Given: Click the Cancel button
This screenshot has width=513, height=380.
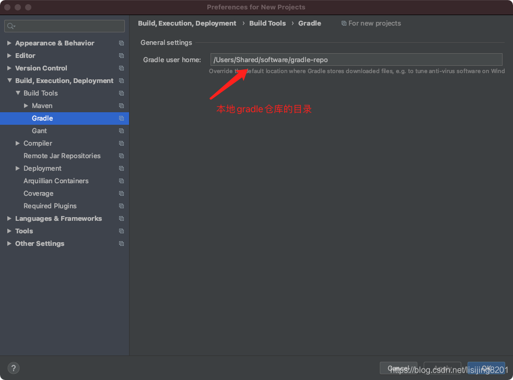Looking at the screenshot, I should click(x=399, y=368).
